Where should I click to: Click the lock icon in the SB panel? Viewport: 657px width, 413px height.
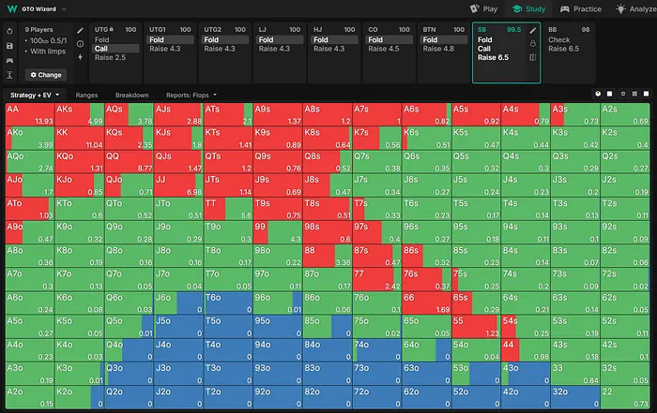533,43
